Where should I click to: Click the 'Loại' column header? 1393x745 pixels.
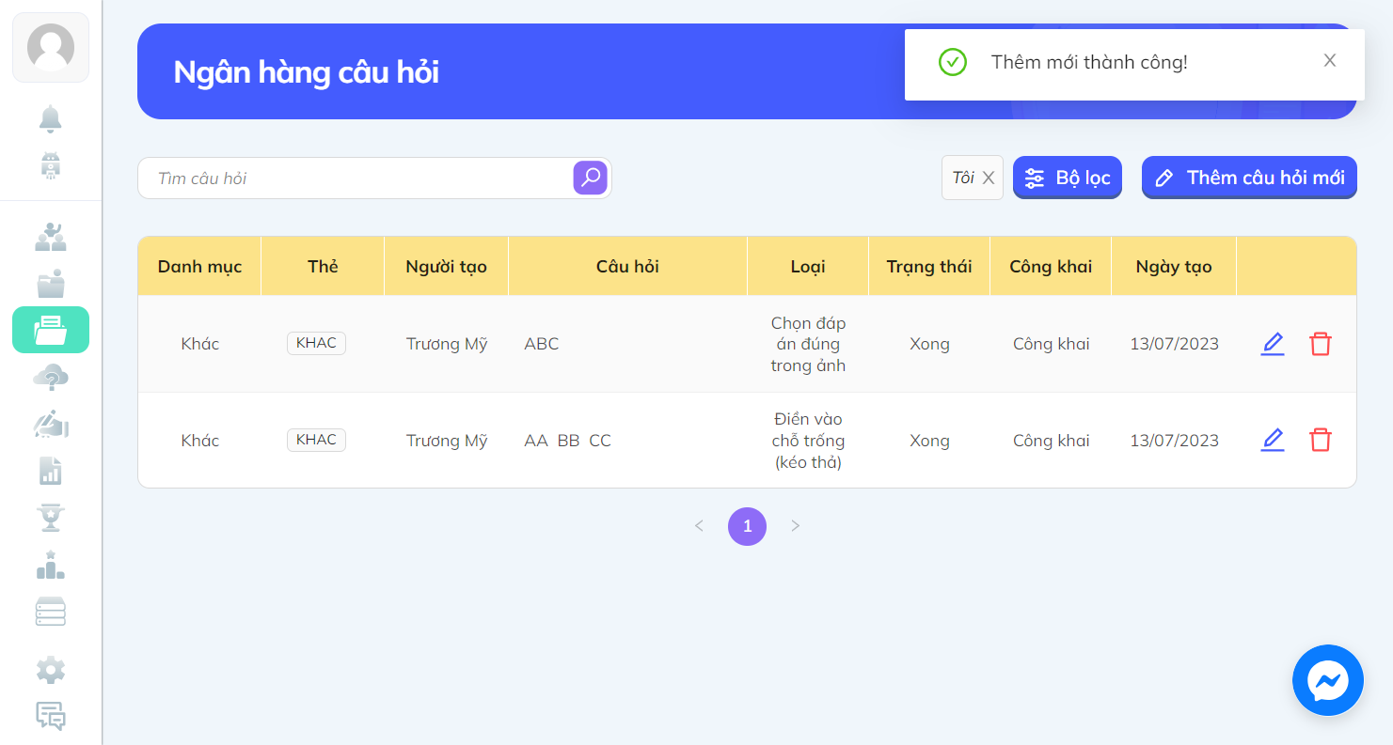pyautogui.click(x=808, y=267)
